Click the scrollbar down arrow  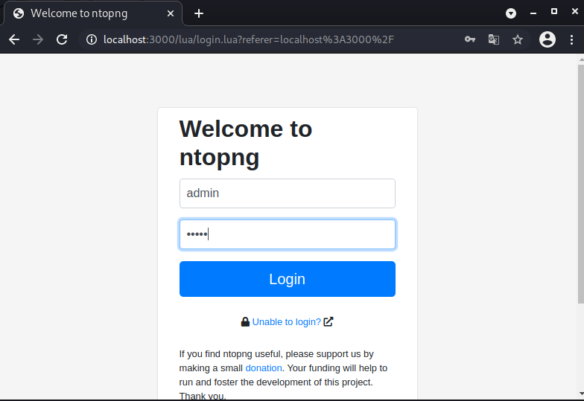[581, 393]
